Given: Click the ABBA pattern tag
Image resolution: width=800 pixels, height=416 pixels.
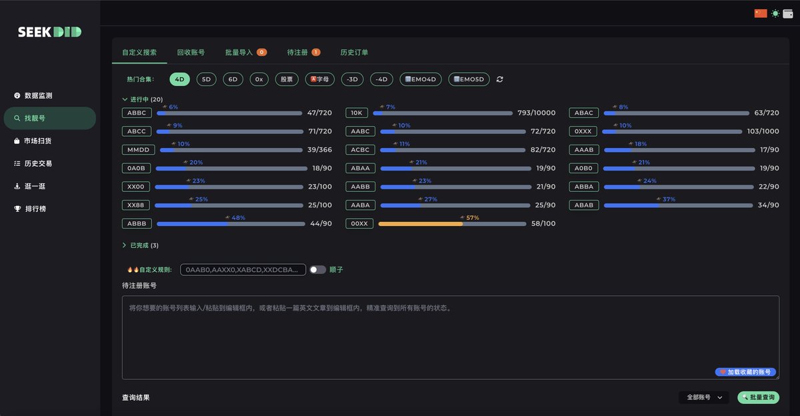Looking at the screenshot, I should (583, 187).
